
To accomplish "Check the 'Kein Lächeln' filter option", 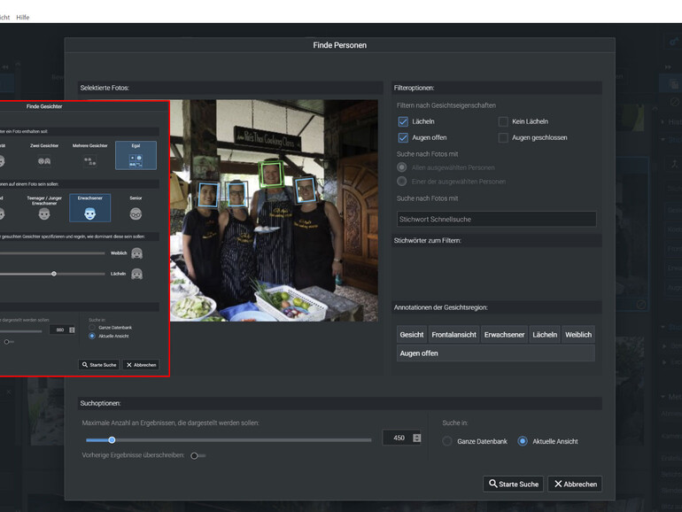I will tap(503, 121).
